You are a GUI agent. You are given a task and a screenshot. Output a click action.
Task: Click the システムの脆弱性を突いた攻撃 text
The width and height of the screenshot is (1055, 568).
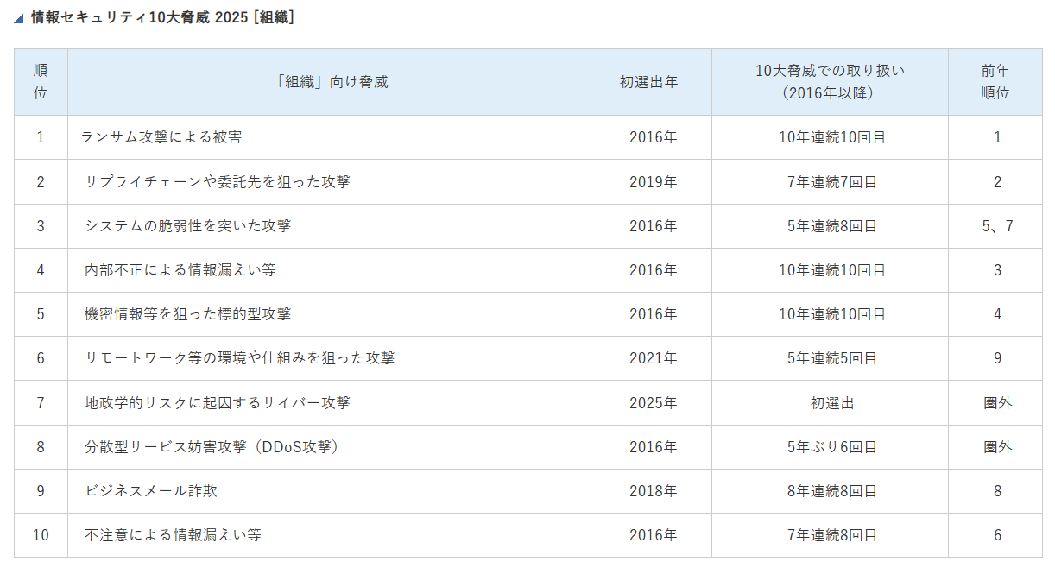(187, 226)
